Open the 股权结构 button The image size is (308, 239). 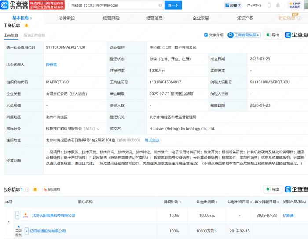51,189
